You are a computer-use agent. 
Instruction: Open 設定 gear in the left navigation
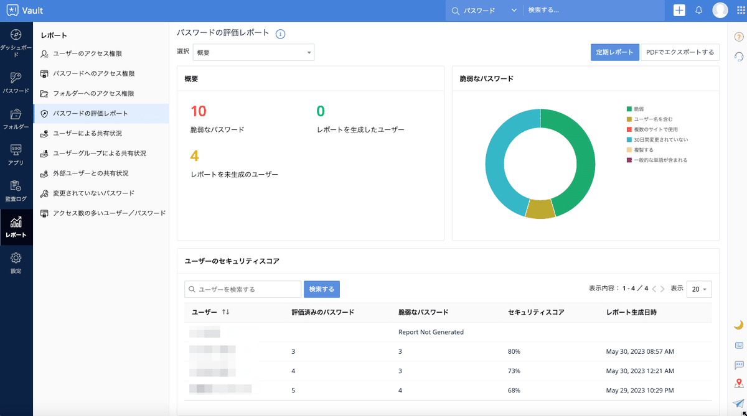click(x=16, y=262)
